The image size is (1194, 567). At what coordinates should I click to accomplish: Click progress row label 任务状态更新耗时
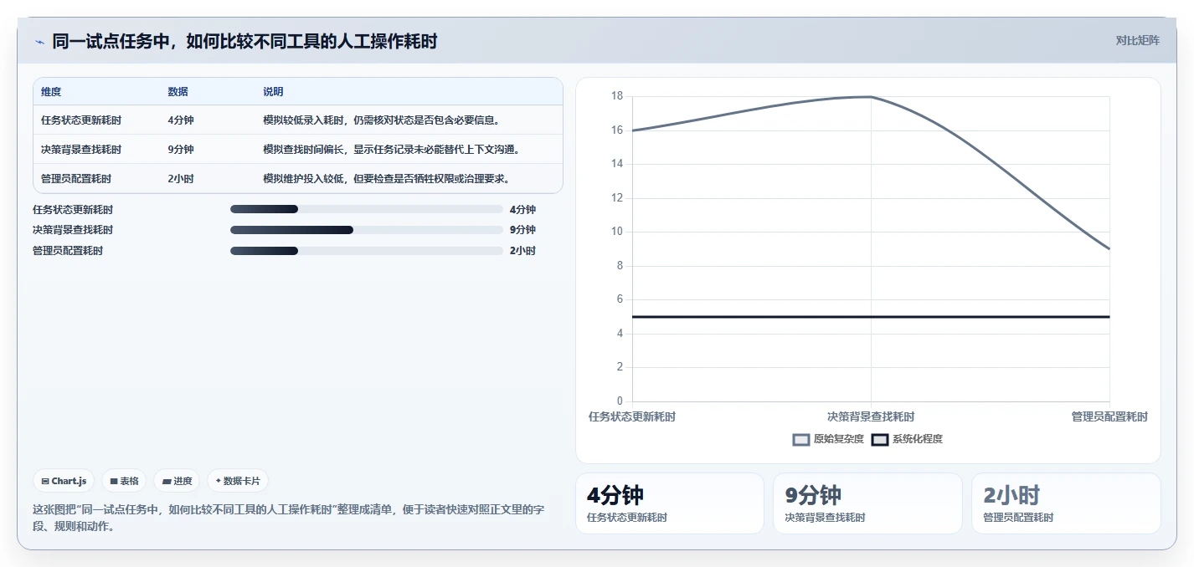pyautogui.click(x=73, y=209)
